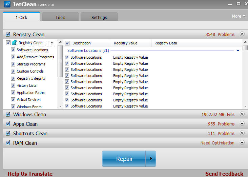
Task: Toggle the Shortcuts Clean section checkbox
Action: [8, 133]
